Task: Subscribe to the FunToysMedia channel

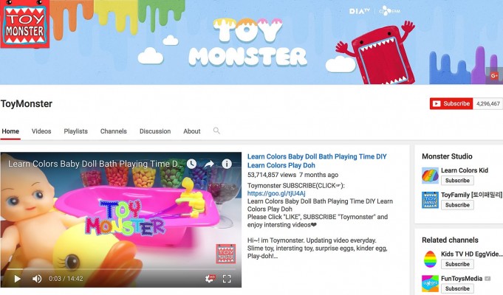Action: pyautogui.click(x=457, y=288)
